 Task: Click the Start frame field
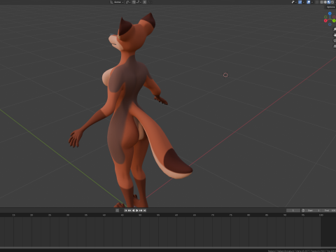[x=314, y=211]
